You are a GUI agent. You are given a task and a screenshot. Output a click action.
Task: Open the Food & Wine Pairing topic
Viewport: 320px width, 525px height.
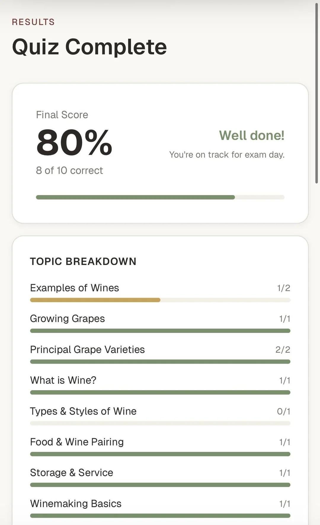pos(77,442)
